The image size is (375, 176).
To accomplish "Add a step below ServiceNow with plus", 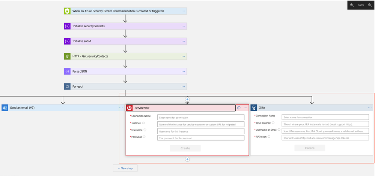I will pyautogui.click(x=188, y=159).
